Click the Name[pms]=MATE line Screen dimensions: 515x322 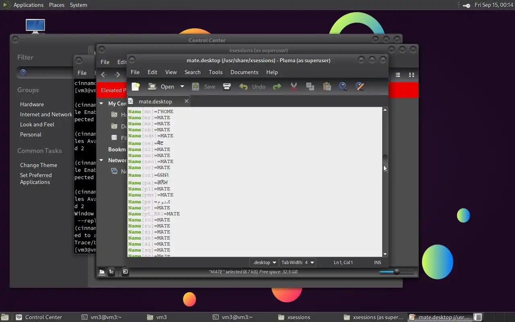(x=150, y=195)
